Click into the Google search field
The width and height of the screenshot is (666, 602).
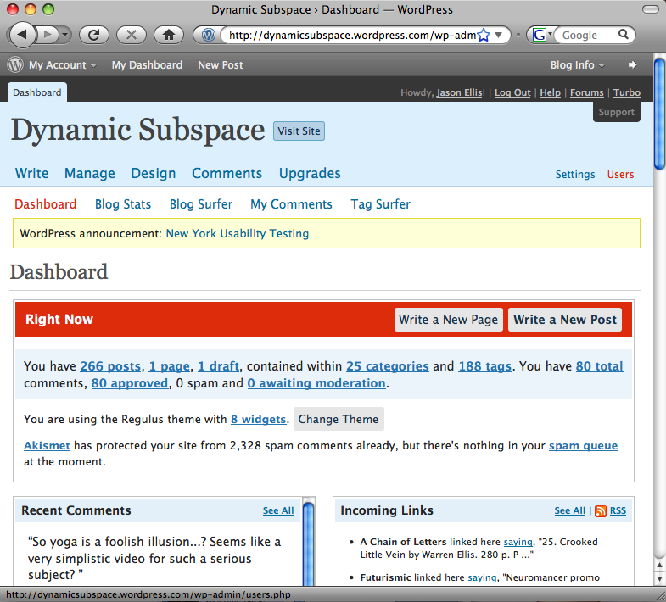coord(585,35)
